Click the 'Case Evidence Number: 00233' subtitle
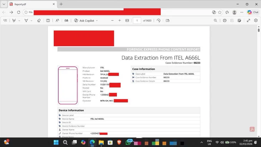The image size is (261, 147). pyautogui.click(x=183, y=63)
